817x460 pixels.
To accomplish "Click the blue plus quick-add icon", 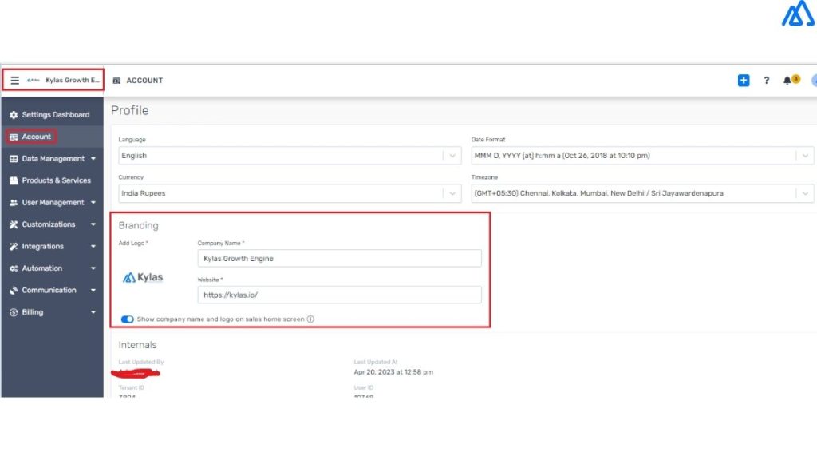I will pyautogui.click(x=744, y=81).
